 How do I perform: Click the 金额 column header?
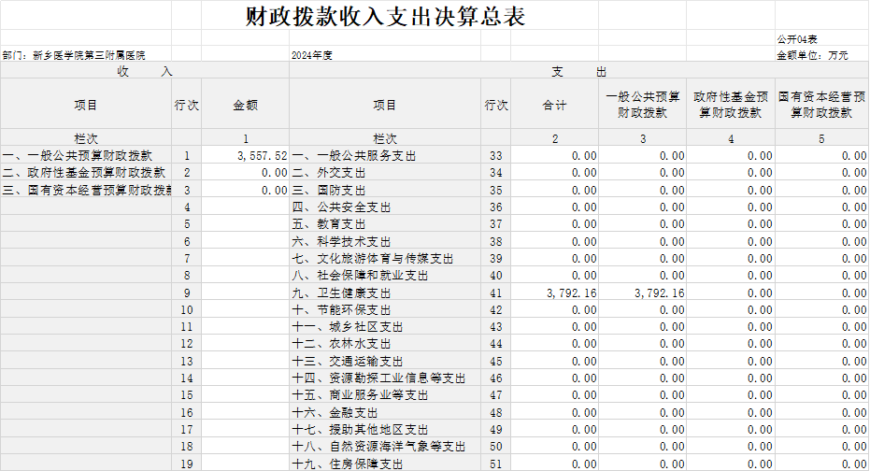[245, 106]
